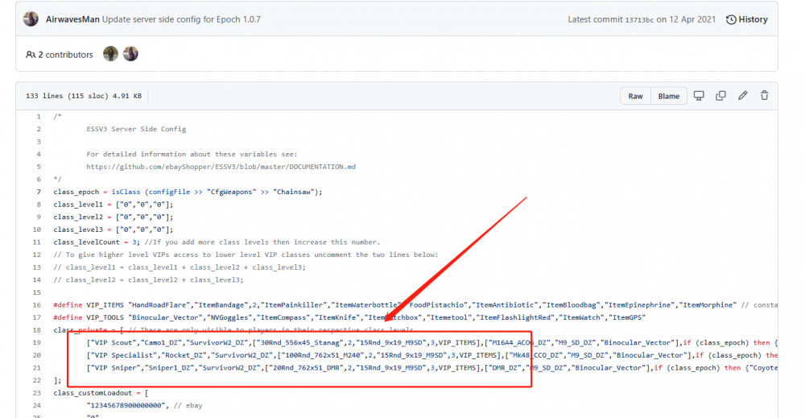Click the contributors people icon
Screen dimensions: 805x418
pyautogui.click(x=31, y=55)
